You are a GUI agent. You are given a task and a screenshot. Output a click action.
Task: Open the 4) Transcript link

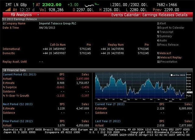click(165, 32)
